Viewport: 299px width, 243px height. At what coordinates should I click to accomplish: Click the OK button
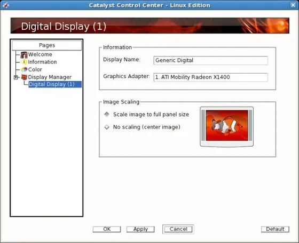(x=107, y=229)
